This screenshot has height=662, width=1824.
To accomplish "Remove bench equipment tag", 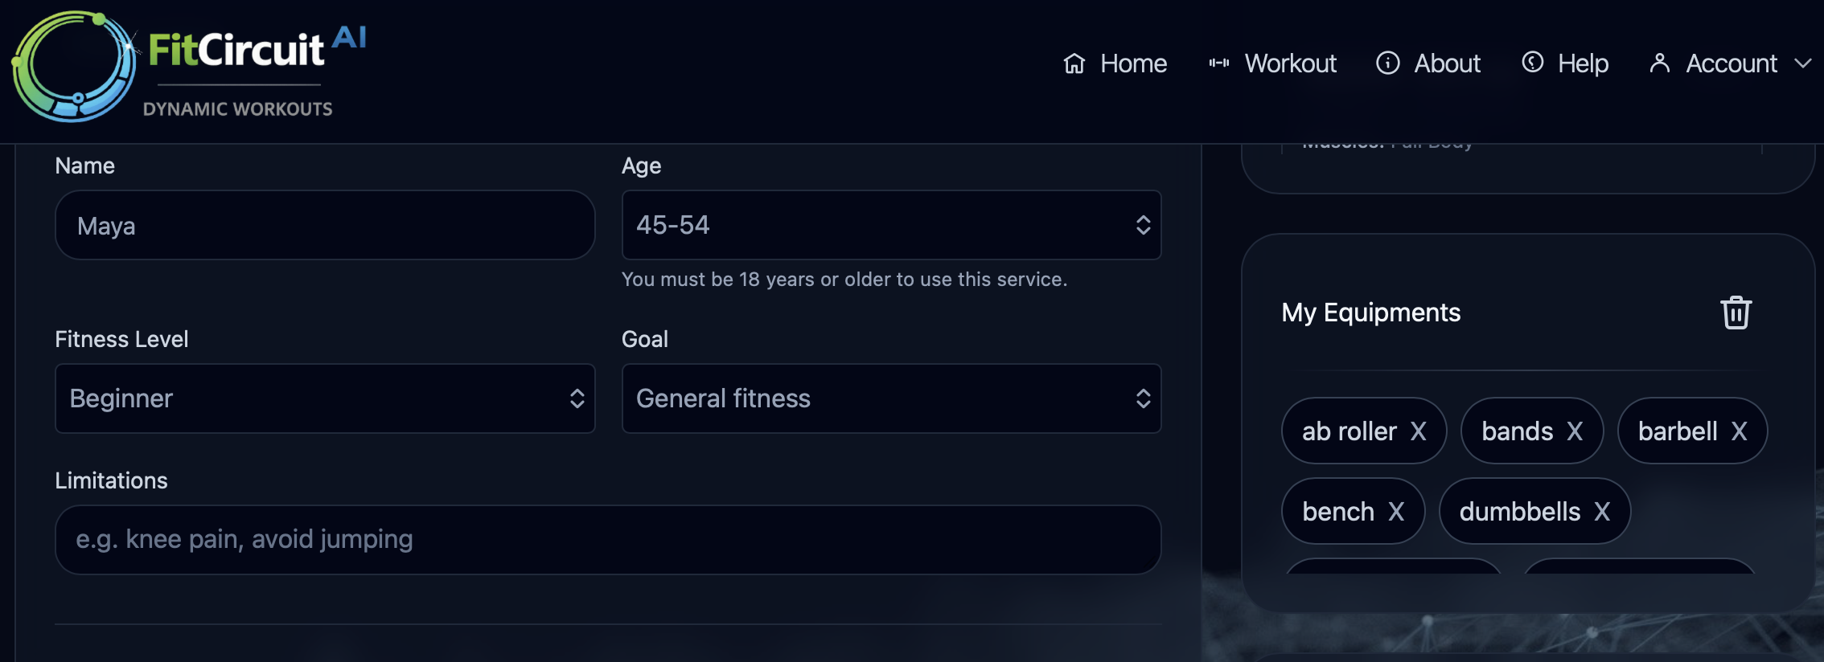I will pos(1396,512).
